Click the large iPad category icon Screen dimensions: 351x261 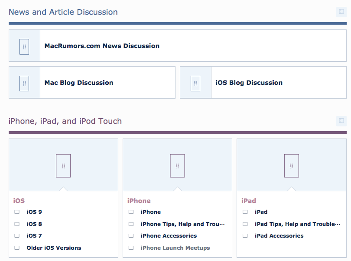pos(292,166)
